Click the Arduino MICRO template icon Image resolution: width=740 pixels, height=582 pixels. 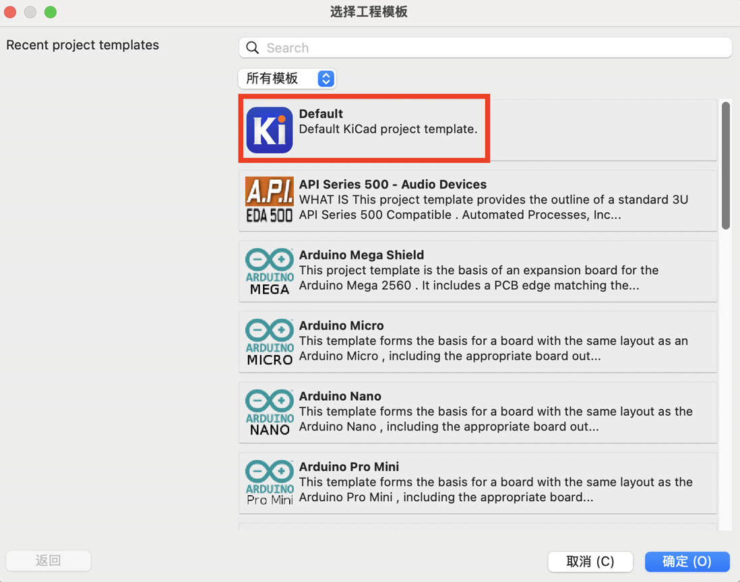point(270,342)
